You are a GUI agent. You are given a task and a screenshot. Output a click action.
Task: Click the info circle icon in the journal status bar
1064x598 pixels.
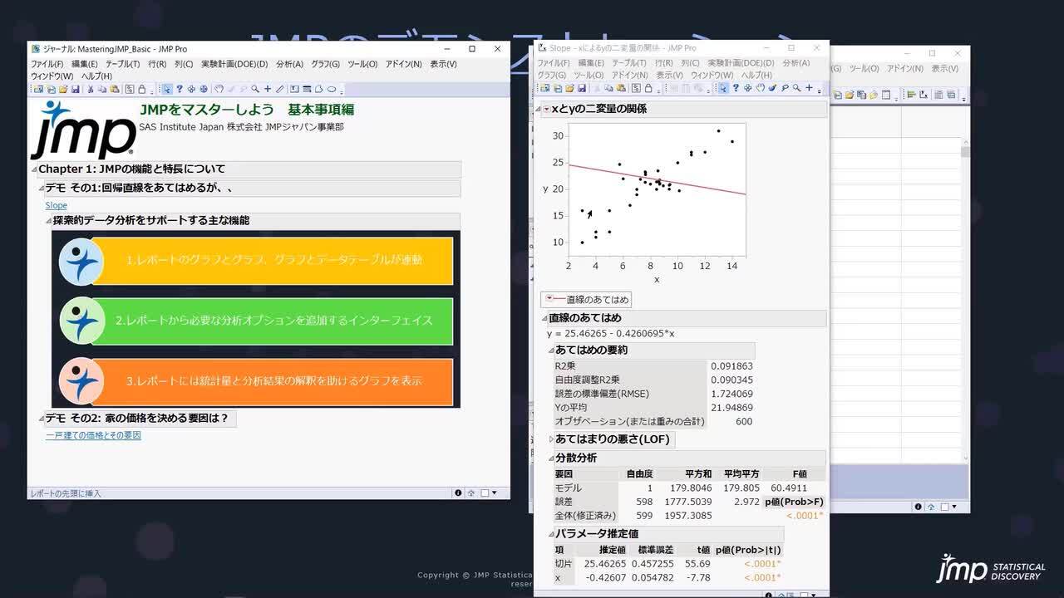pos(458,492)
